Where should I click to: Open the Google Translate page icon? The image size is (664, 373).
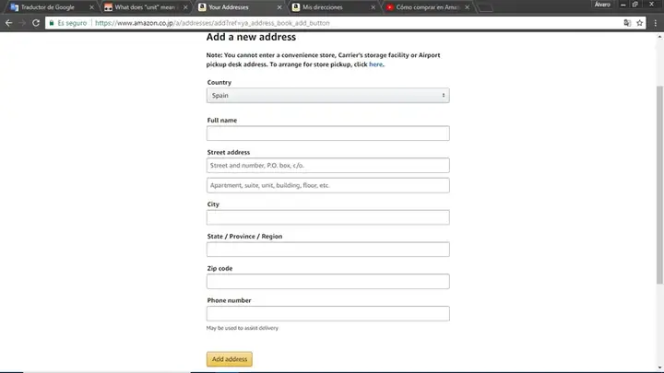tap(627, 23)
